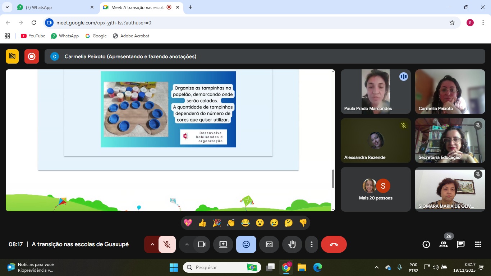Send the clapping hands reaction
This screenshot has width=491, height=276.
pos(231,223)
